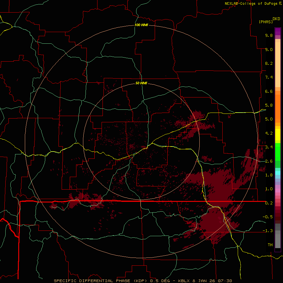Image resolution: width=283 pixels, height=283 pixels.
Task: Click the 100 NMI range ring label
Action: click(x=141, y=25)
